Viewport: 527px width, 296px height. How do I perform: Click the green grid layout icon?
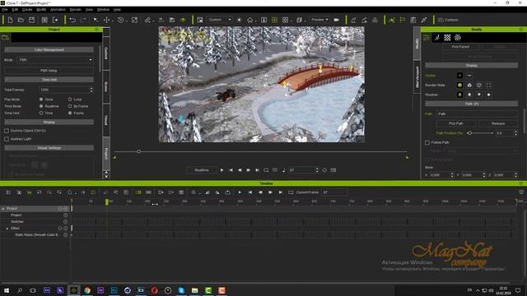[274, 20]
